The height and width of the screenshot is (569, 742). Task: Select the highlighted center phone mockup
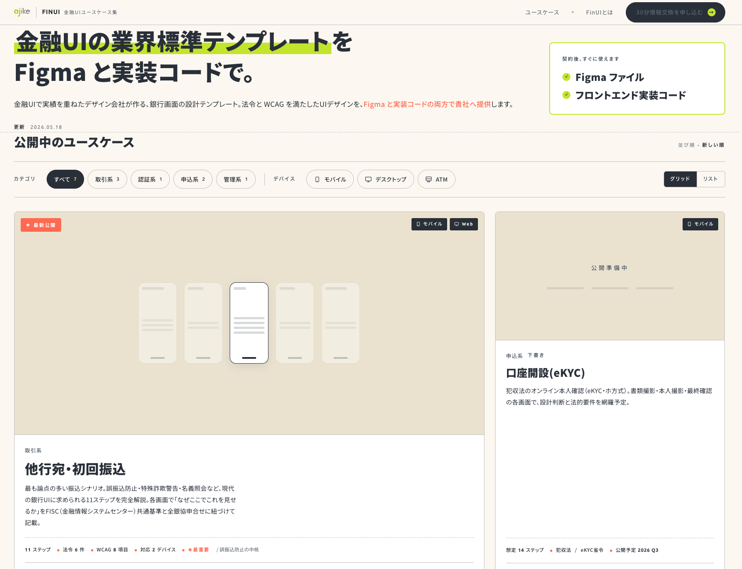249,323
